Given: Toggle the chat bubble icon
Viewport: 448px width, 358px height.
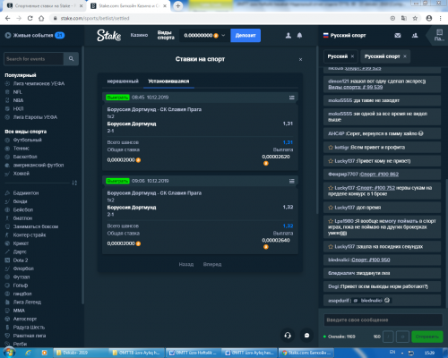Looking at the screenshot, I should click(x=306, y=336).
